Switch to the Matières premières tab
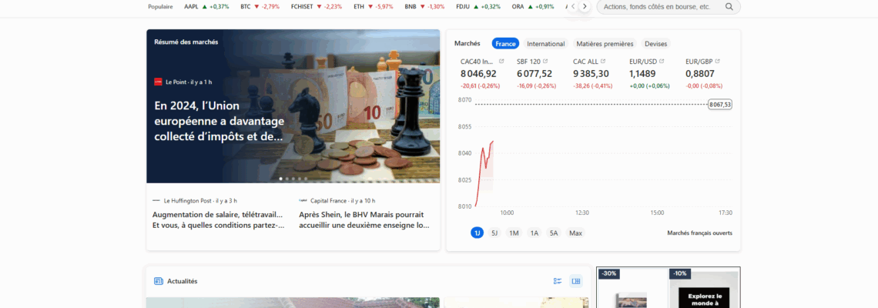This screenshot has width=878, height=308. 605,44
